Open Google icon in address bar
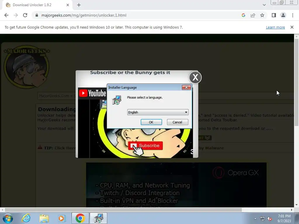This screenshot has width=299, height=224. click(243, 15)
